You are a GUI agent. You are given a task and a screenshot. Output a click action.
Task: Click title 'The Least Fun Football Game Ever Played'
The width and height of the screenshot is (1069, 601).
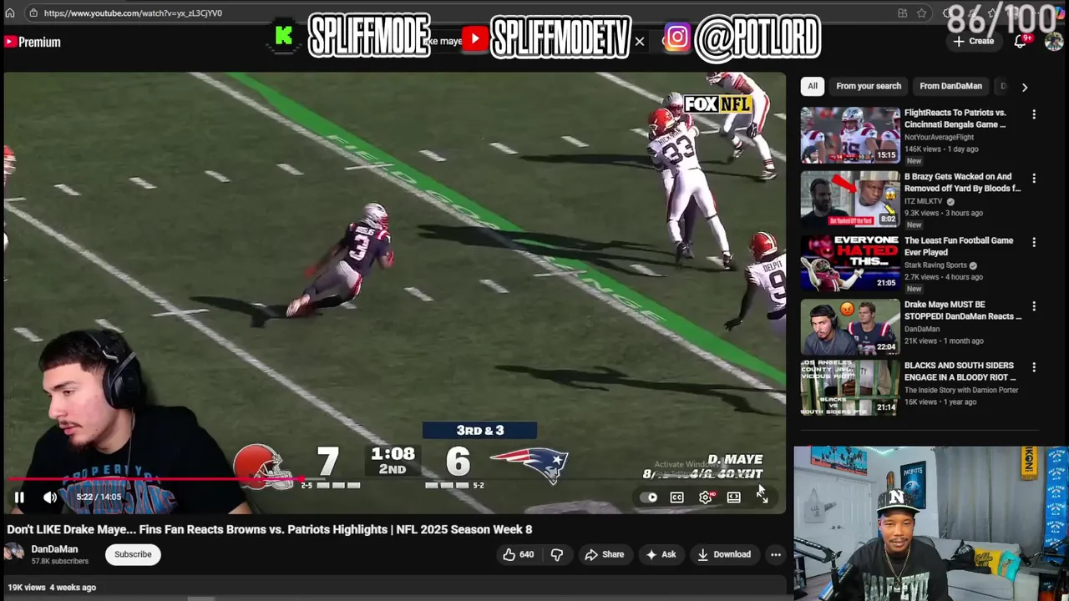[x=959, y=246]
